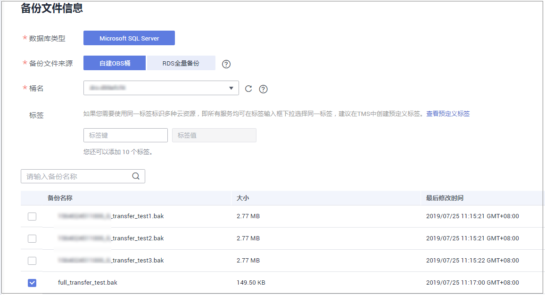Click the 2019/07/25 11:17:00 timestamp
Image resolution: width=545 pixels, height=295 pixels.
[x=472, y=282]
